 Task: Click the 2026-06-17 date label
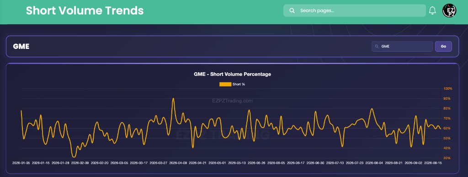pyautogui.click(x=296, y=163)
